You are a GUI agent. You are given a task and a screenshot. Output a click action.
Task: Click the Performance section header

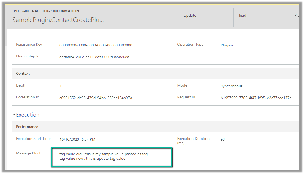(27, 127)
